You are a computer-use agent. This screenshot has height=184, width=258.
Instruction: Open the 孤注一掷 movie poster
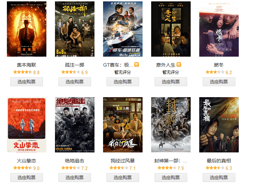point(75,29)
